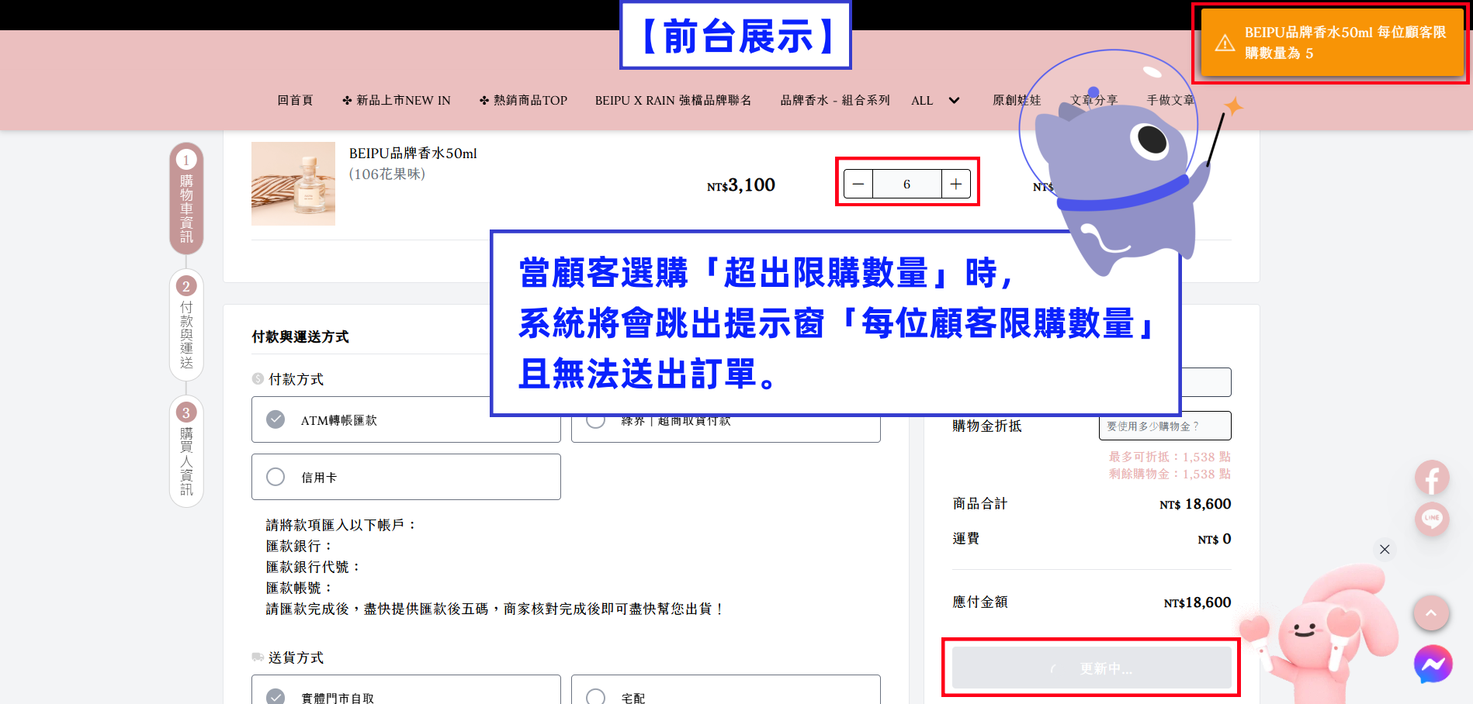The width and height of the screenshot is (1473, 704).
Task: Click the 剩餘購物金：1,538 點 text
Action: (1170, 474)
